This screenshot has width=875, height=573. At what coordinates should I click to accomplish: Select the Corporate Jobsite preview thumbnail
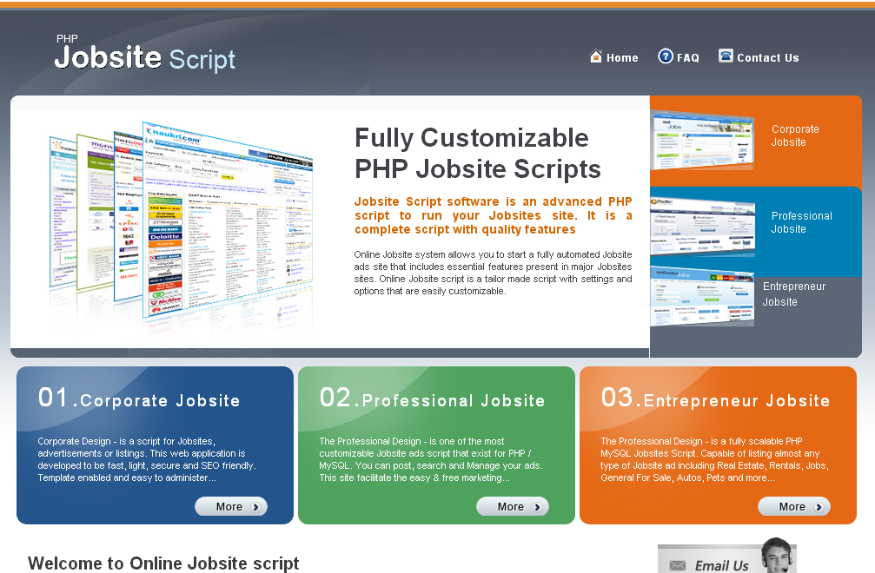pyautogui.click(x=702, y=139)
